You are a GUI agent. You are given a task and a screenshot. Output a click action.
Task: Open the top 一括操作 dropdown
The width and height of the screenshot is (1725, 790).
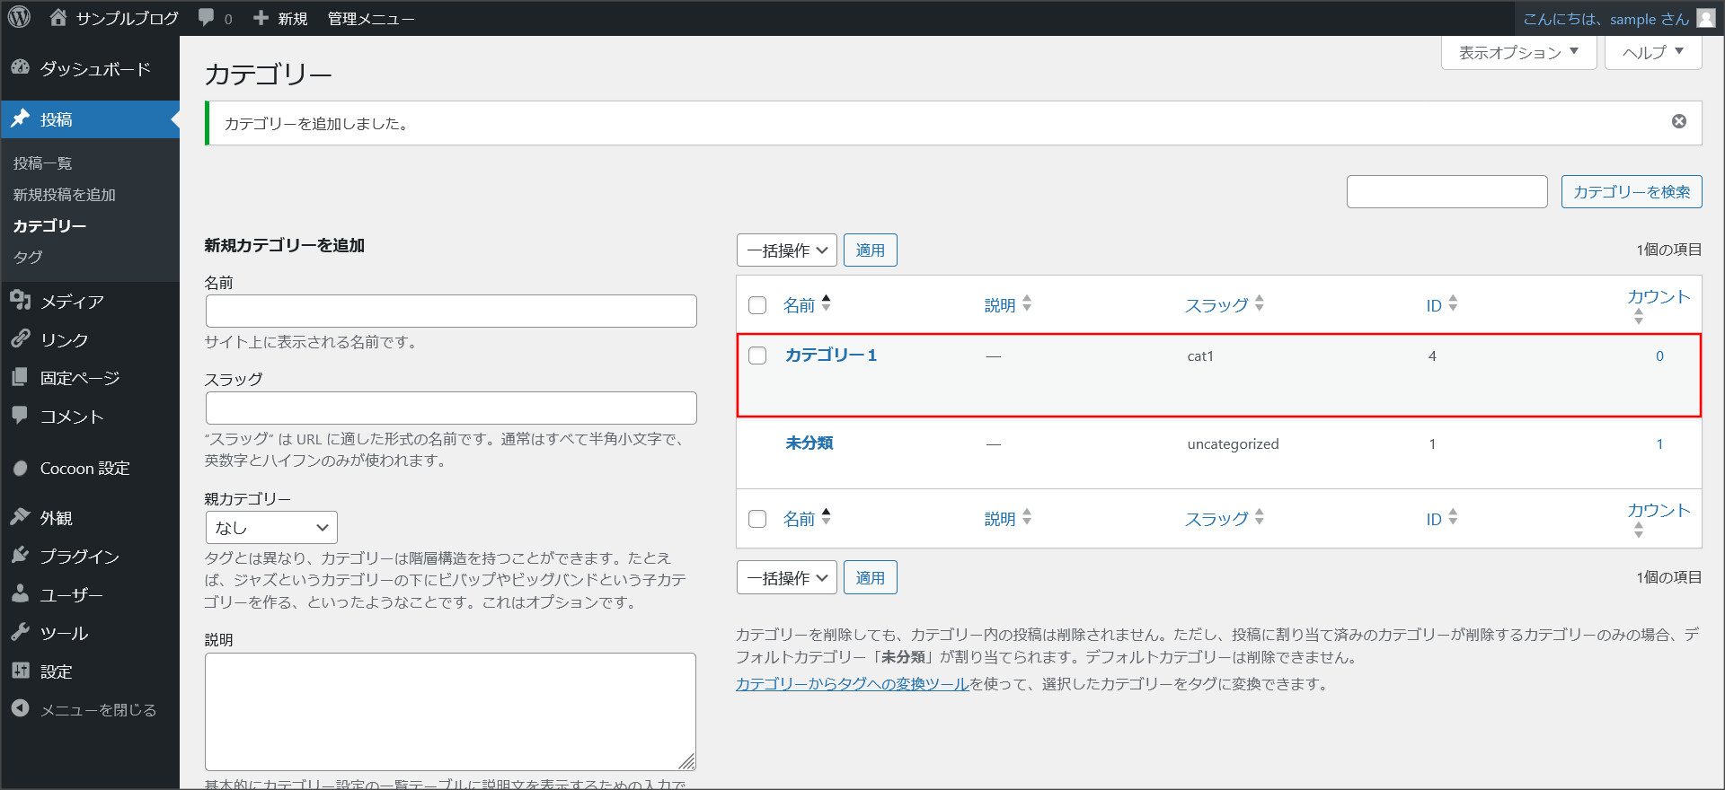tap(786, 250)
